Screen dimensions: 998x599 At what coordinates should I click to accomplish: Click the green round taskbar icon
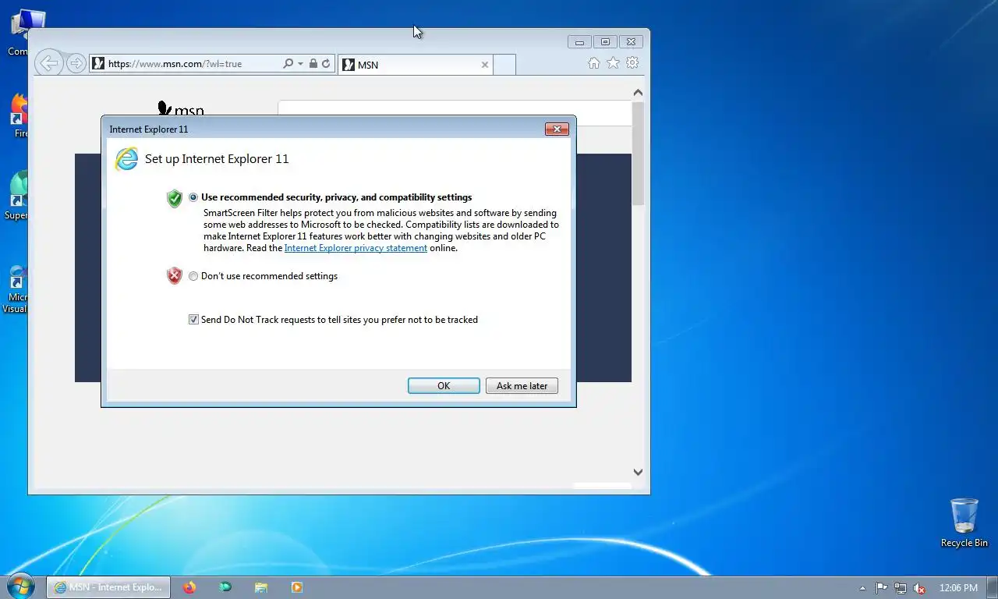pos(225,587)
